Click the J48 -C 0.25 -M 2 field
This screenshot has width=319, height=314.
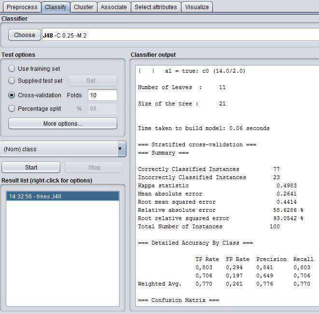[180, 35]
